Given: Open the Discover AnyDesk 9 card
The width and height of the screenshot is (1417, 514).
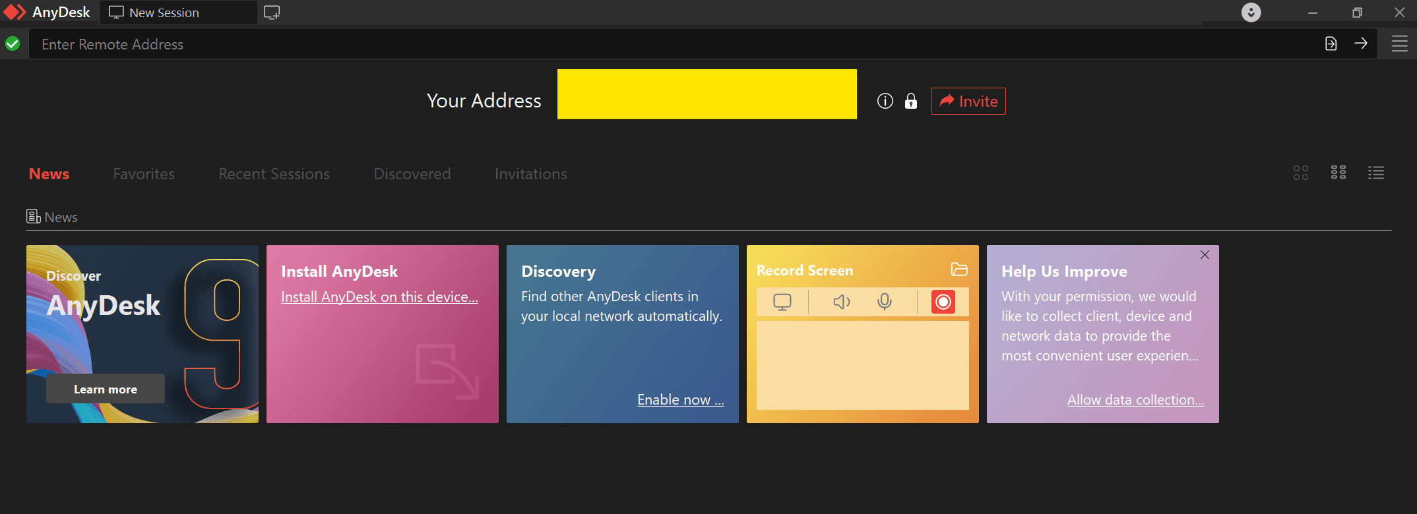Looking at the screenshot, I should (142, 334).
